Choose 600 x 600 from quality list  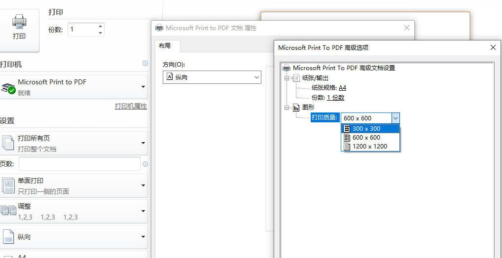click(x=371, y=138)
